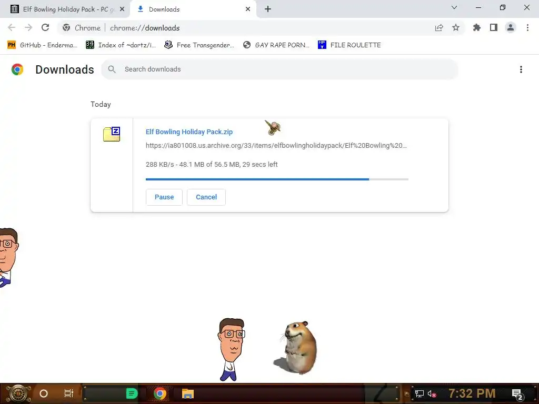Go back to the previous page
Screen dimensions: 539x404
pos(12,28)
